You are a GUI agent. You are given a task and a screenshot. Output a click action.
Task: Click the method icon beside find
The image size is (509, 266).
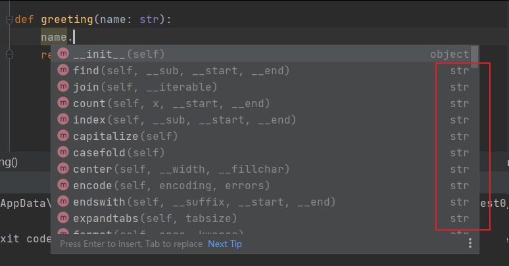point(63,70)
